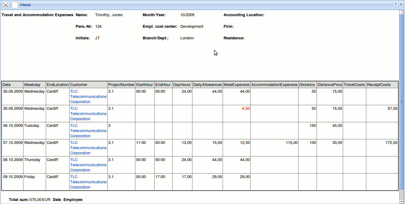
Task: Open help with the question mark icon
Action: (396, 5)
